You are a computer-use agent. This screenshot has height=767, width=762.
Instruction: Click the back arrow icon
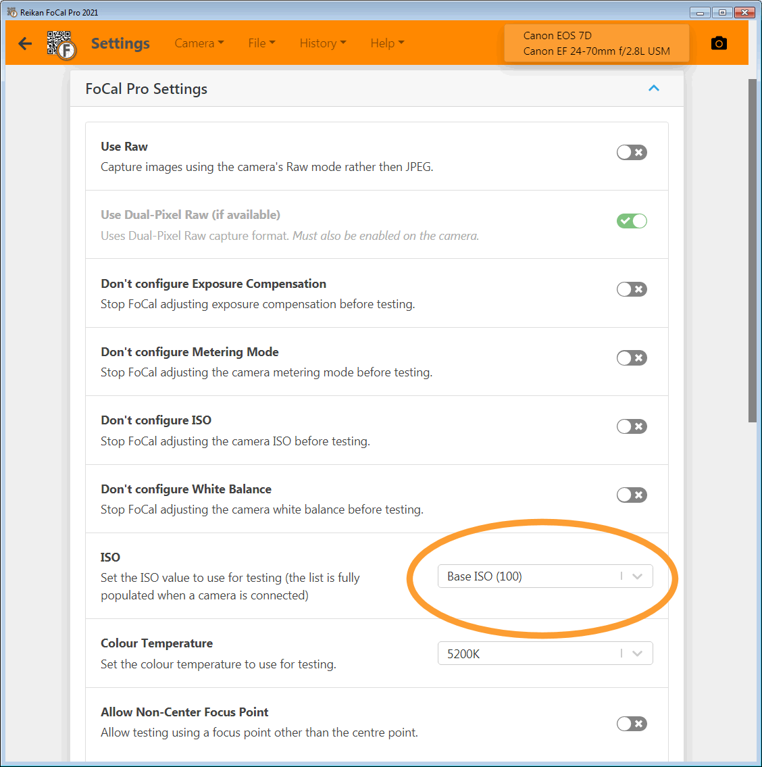click(x=25, y=43)
